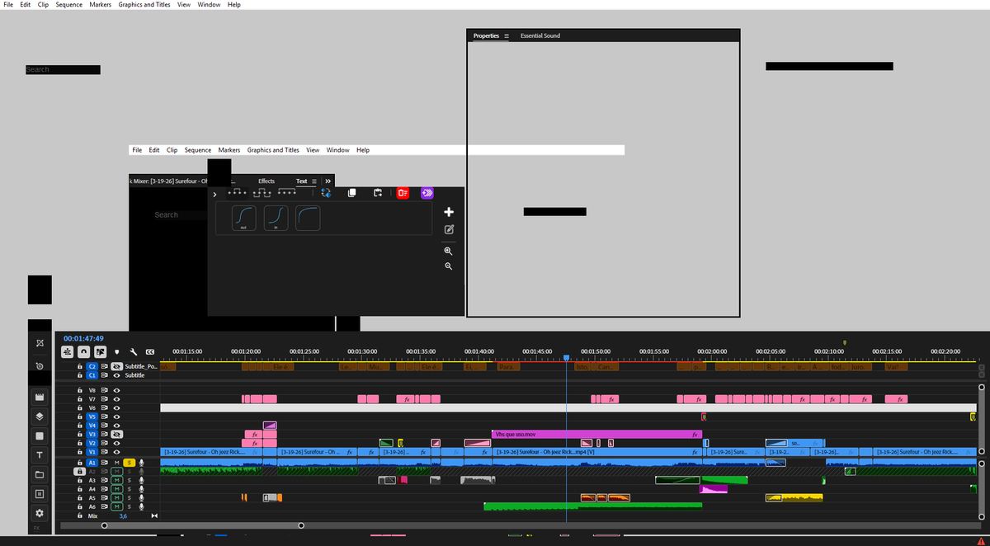Expand the curve panel's left chevron
This screenshot has width=990, height=546.
pyautogui.click(x=214, y=194)
